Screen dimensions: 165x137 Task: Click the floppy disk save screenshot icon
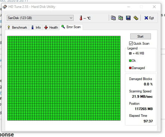point(128,18)
